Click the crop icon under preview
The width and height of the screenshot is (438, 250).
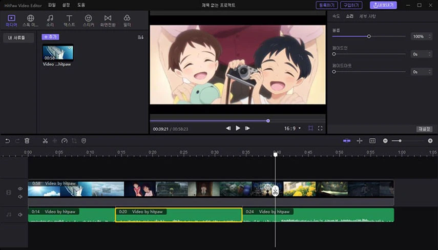310,128
